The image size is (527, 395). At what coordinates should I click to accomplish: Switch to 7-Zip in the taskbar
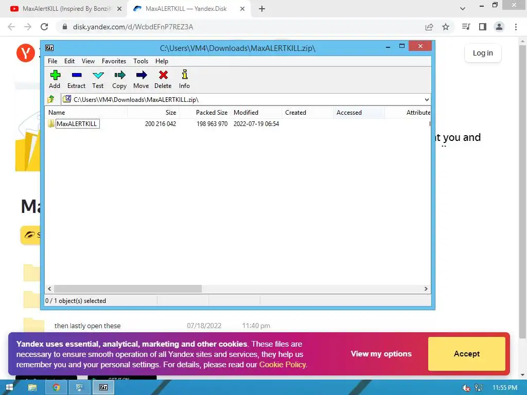click(103, 388)
